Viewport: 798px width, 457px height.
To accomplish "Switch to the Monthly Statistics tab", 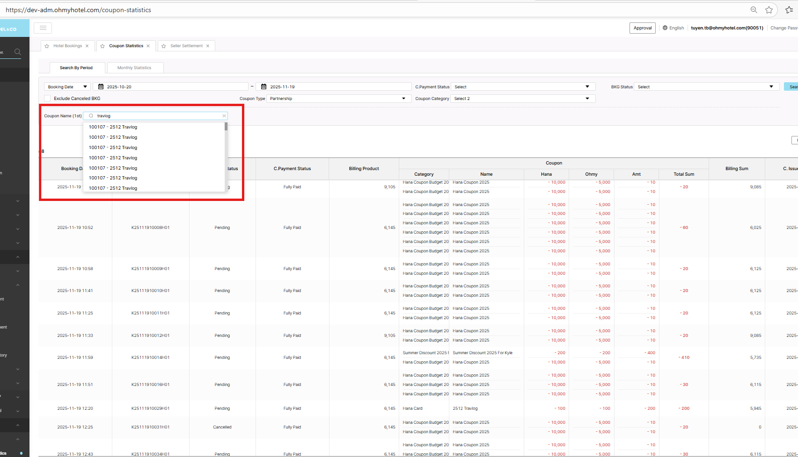I will (134, 68).
